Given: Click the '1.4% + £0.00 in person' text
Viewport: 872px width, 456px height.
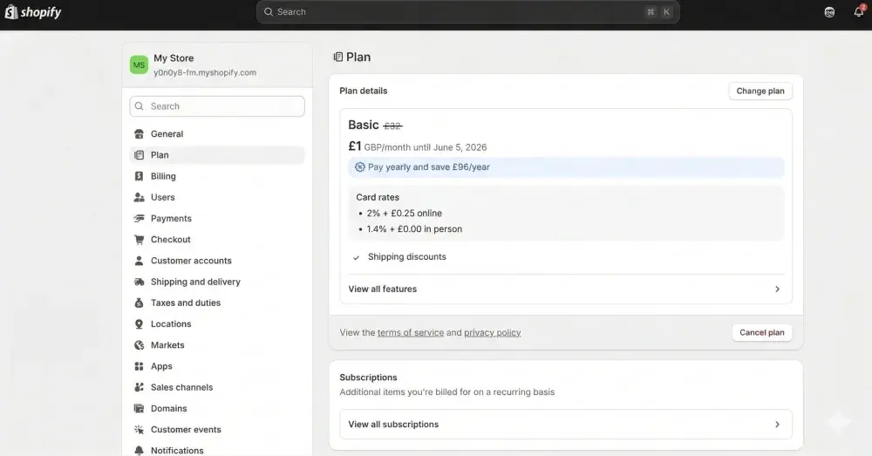Looking at the screenshot, I should click(x=414, y=229).
